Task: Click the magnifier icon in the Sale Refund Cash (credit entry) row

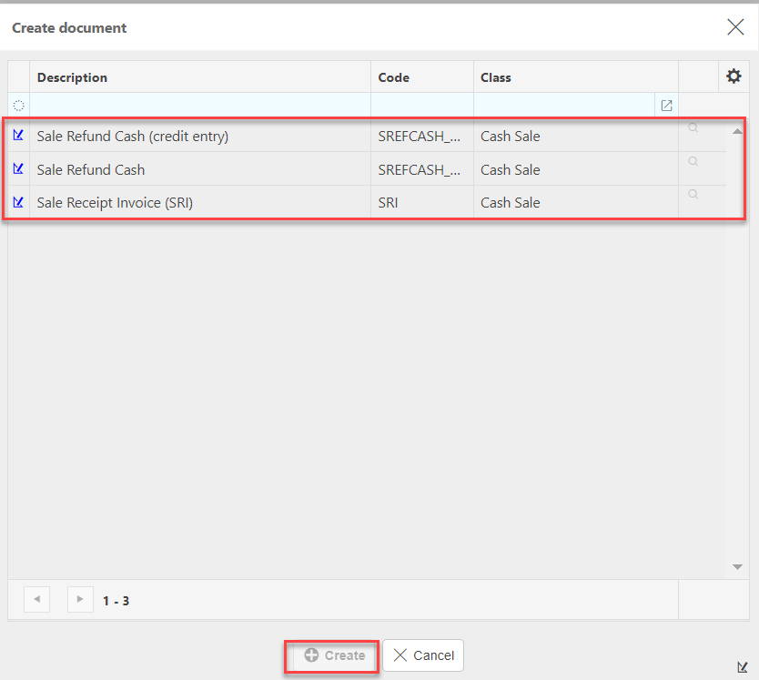Action: 693,128
